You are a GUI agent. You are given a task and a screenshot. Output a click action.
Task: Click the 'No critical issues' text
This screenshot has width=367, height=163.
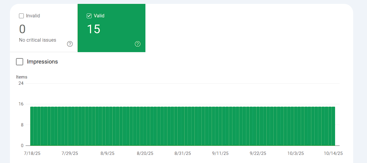pyautogui.click(x=38, y=40)
